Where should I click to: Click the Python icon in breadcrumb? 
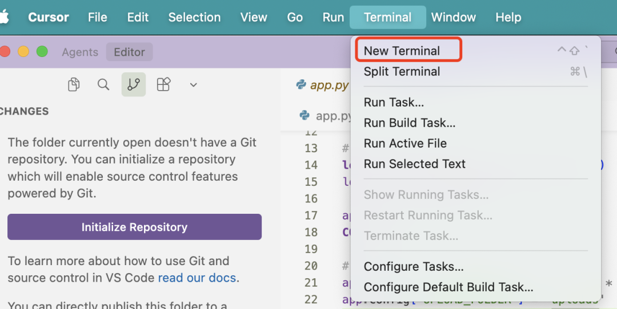pos(305,116)
